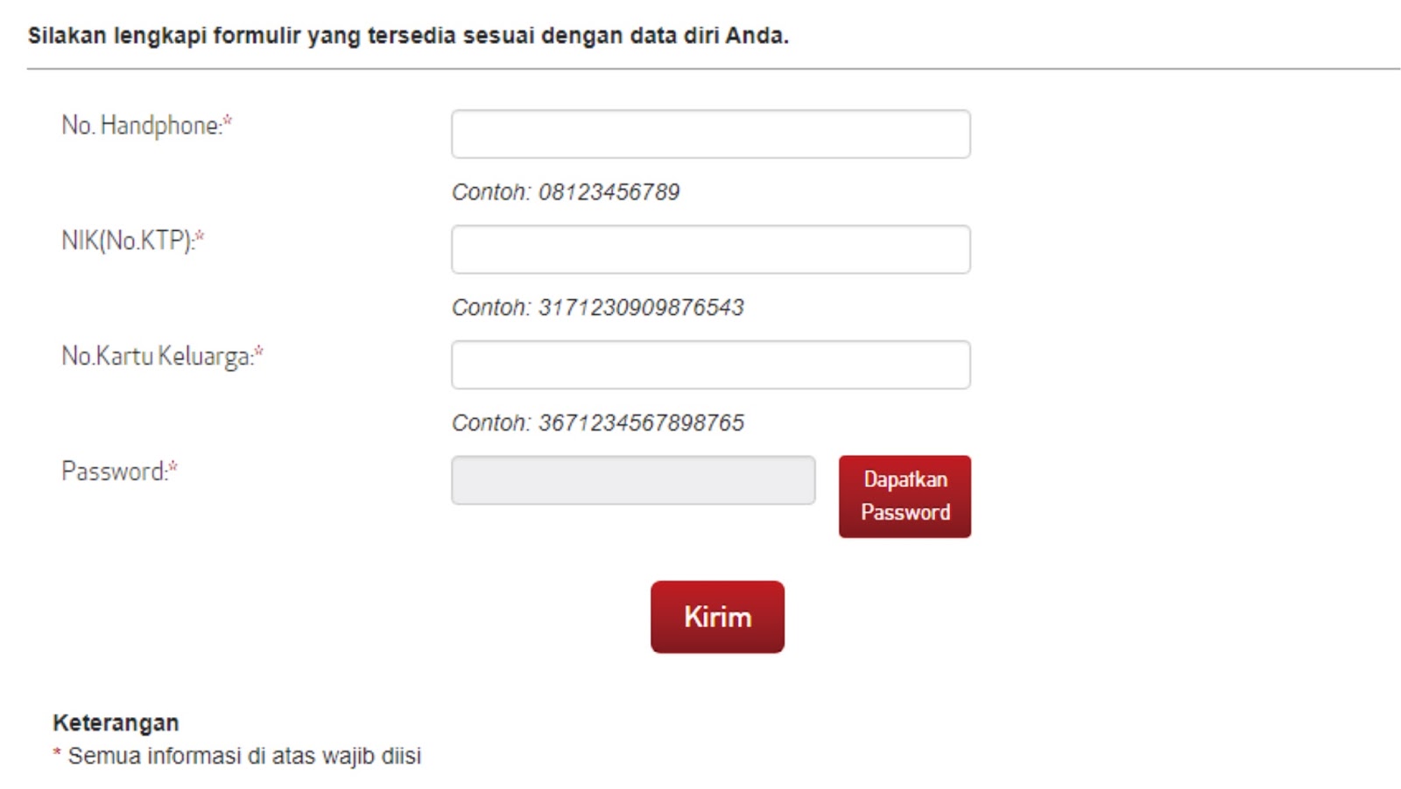Click the "No.Kartu Keluarga:" label
This screenshot has width=1401, height=789.
click(157, 356)
